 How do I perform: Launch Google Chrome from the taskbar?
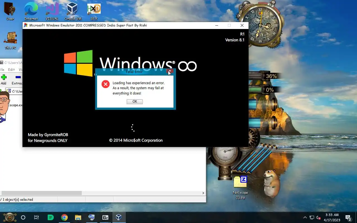(x=64, y=217)
